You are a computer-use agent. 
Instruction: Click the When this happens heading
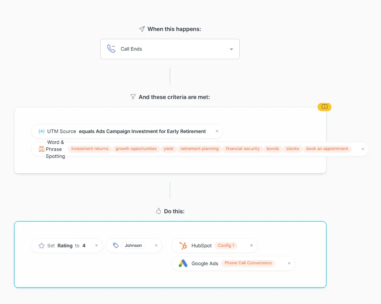174,29
